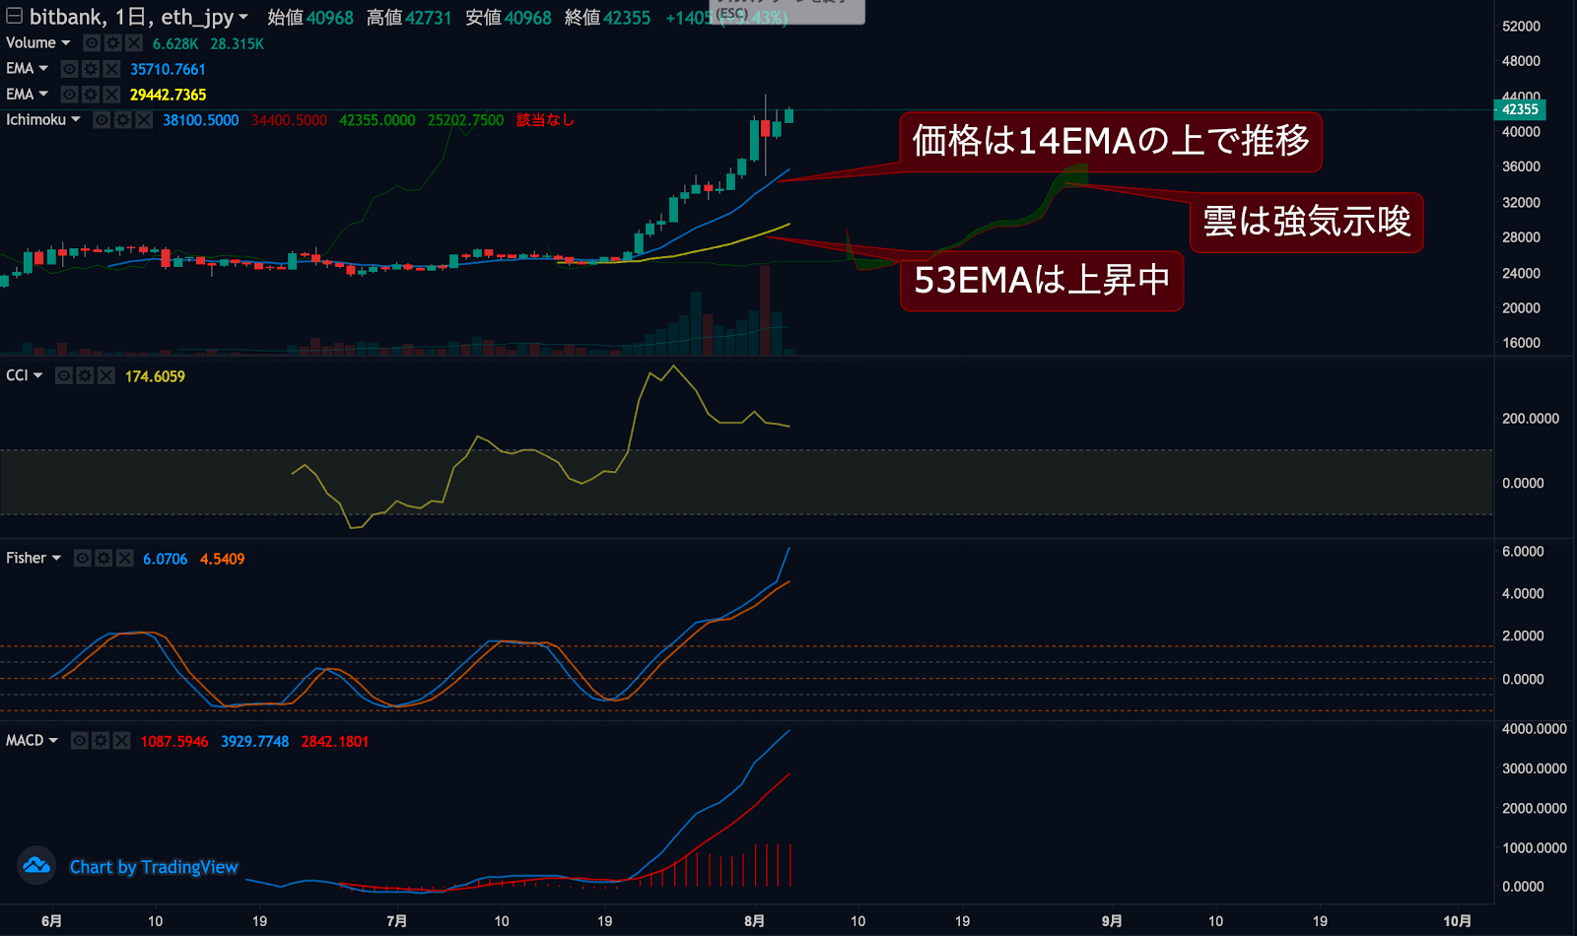Open the CCI indicator settings gear
The height and width of the screenshot is (936, 1577).
pyautogui.click(x=85, y=375)
